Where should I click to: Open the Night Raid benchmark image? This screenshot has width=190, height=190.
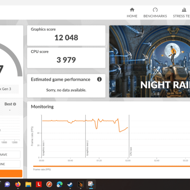click(x=149, y=61)
